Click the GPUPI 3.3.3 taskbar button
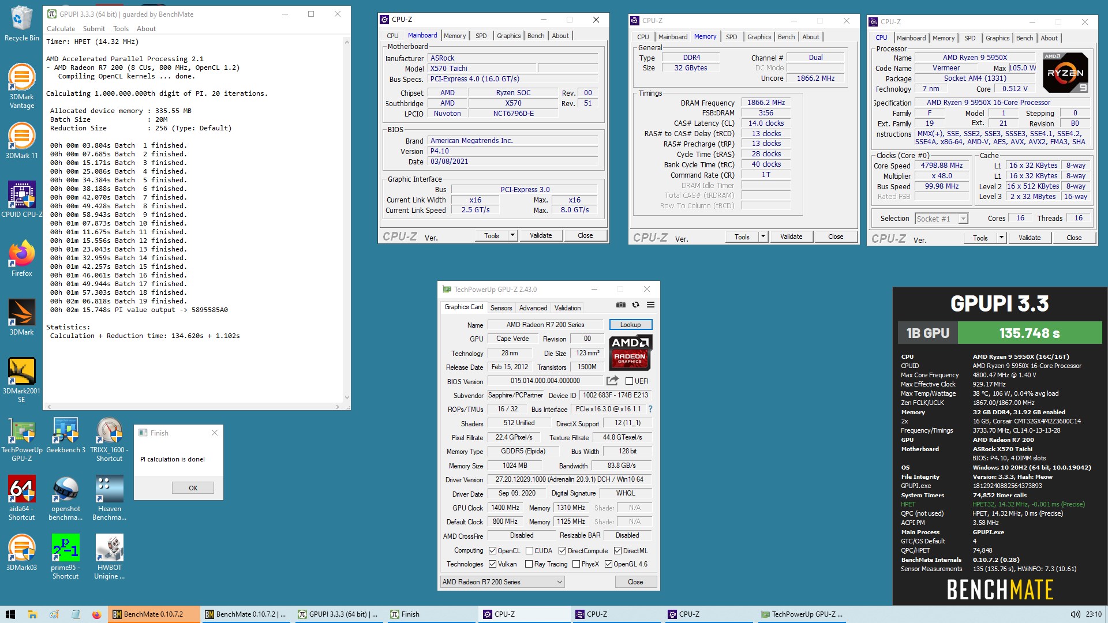Image resolution: width=1108 pixels, height=623 pixels. [x=339, y=614]
